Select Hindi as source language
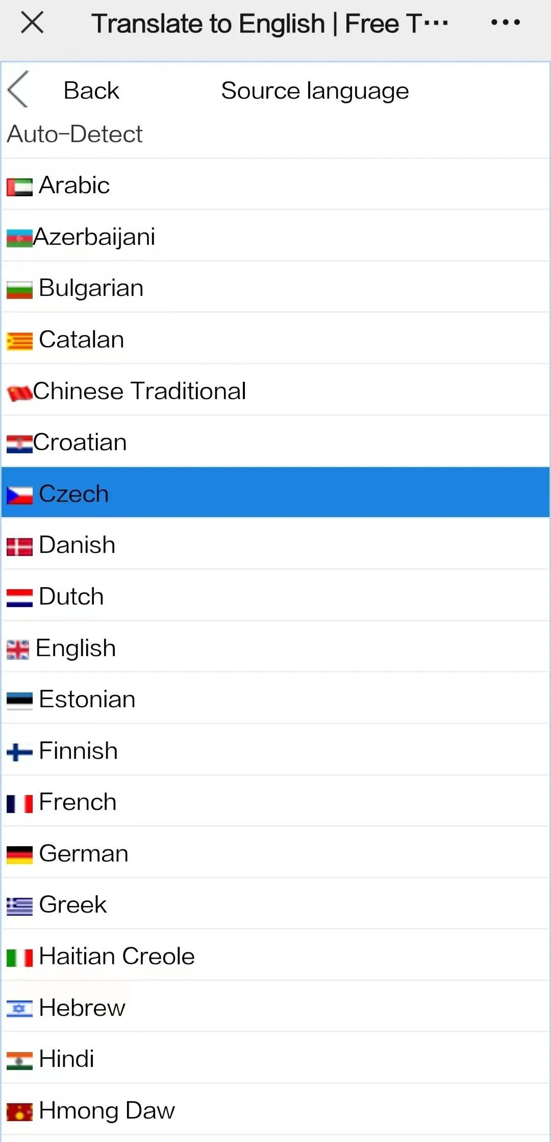551x1142 pixels. (65, 1059)
